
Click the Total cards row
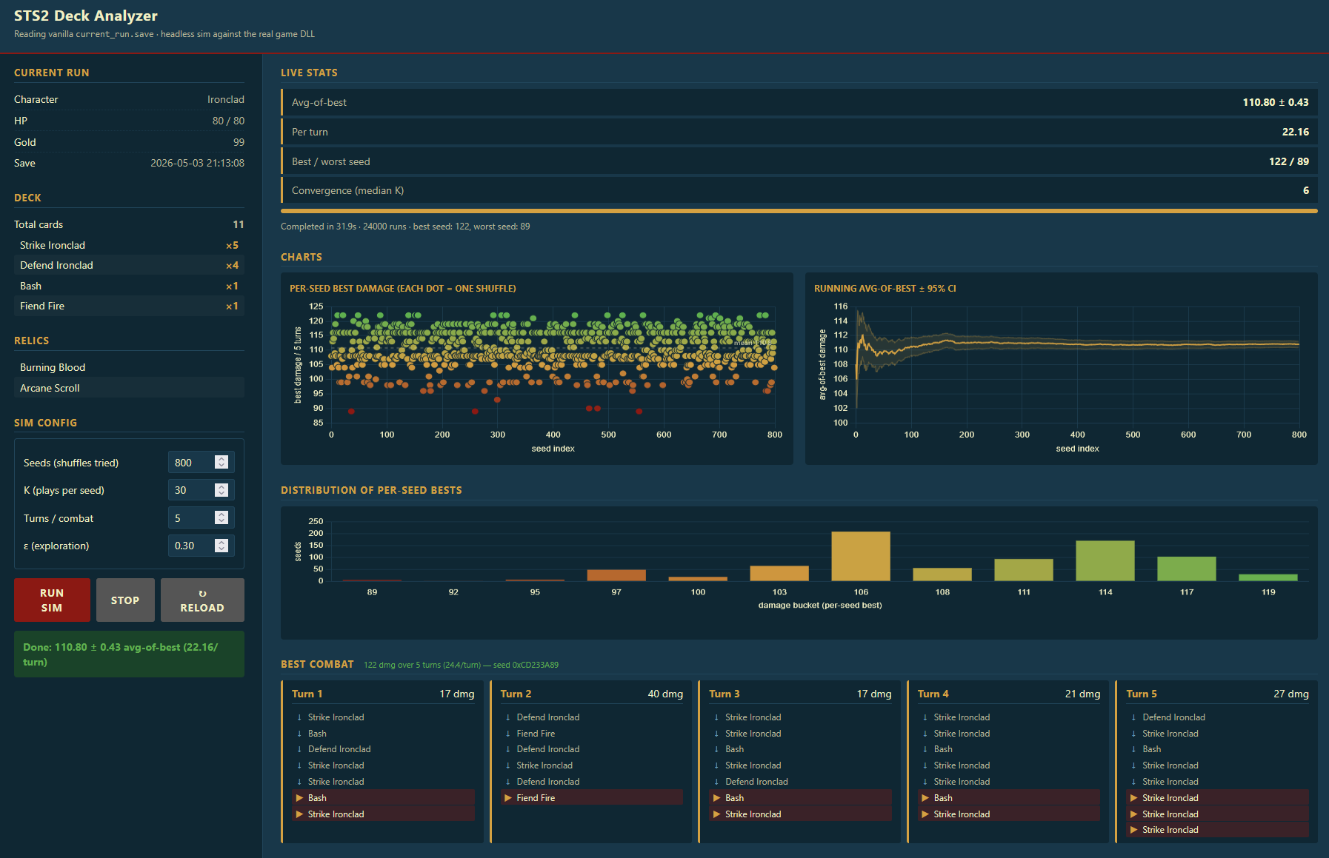(x=129, y=224)
